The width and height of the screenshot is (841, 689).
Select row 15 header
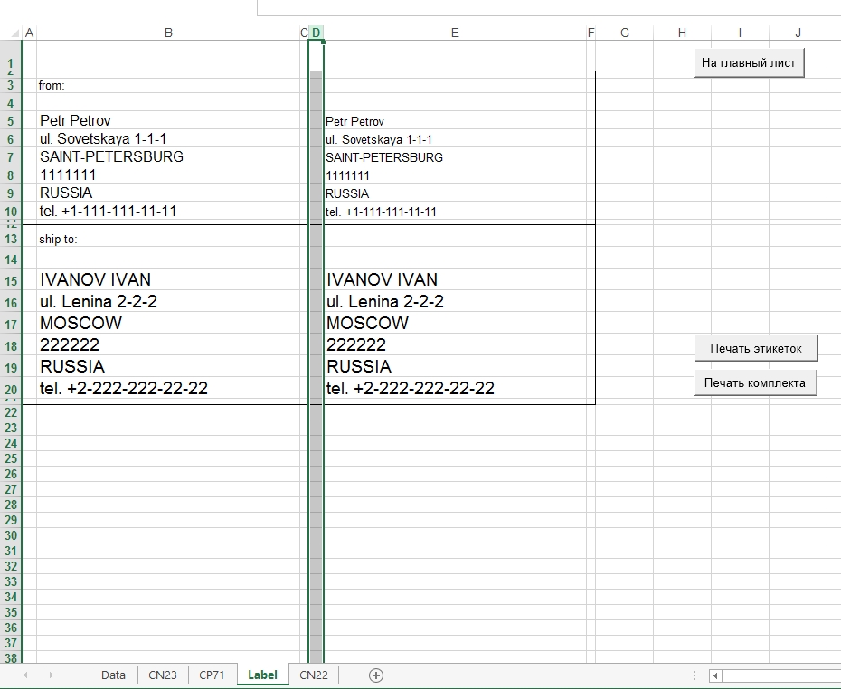tap(11, 281)
